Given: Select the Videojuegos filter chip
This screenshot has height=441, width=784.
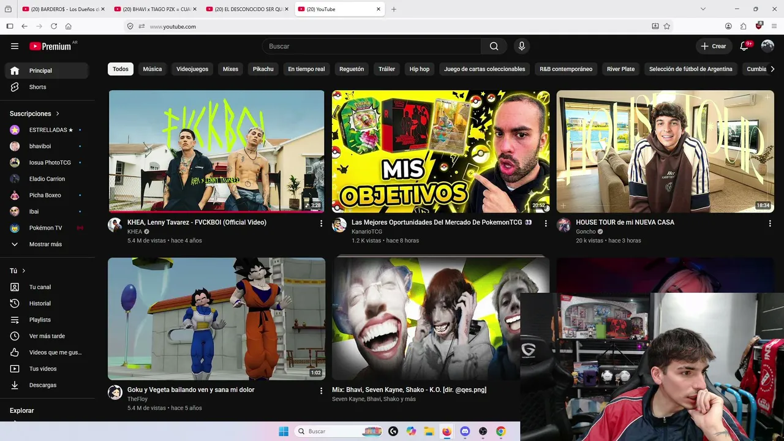Looking at the screenshot, I should click(x=192, y=69).
